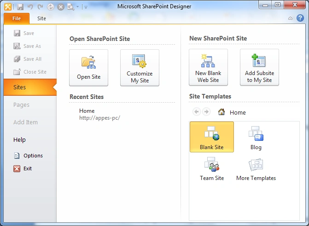
Task: Click the SharePoint Designer app icon in title bar
Action: pyautogui.click(x=8, y=7)
